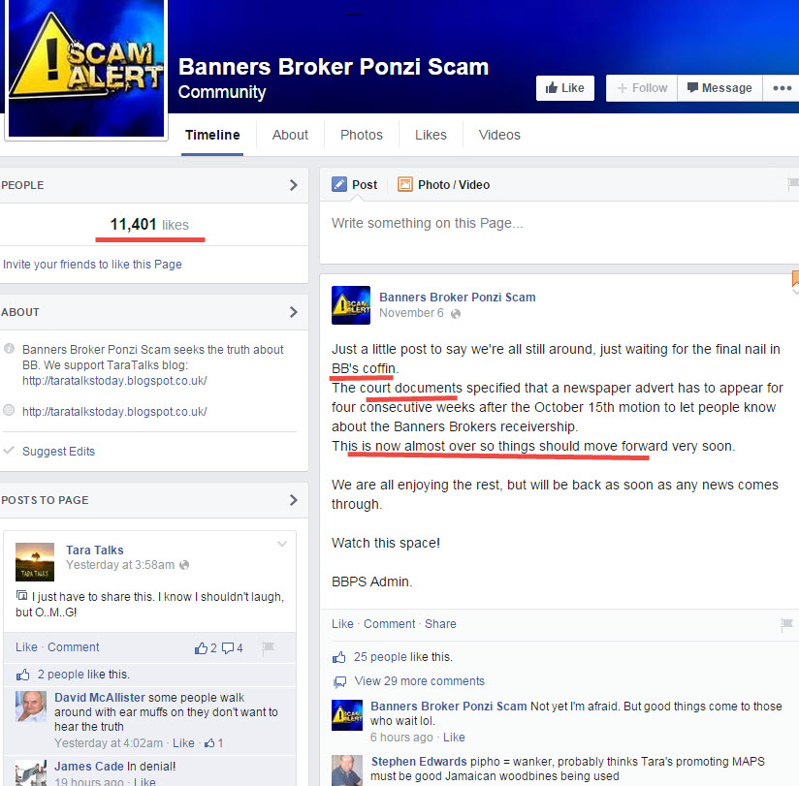Click the Like button with thumbs-up icon
Viewport: 799px width, 786px height.
click(x=564, y=88)
